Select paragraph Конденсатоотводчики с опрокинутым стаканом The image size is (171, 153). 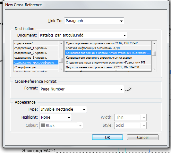108,58
